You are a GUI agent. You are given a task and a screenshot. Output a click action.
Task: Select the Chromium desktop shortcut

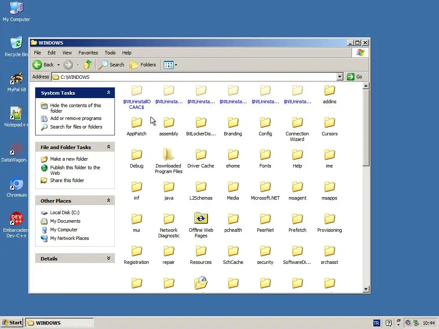17,187
